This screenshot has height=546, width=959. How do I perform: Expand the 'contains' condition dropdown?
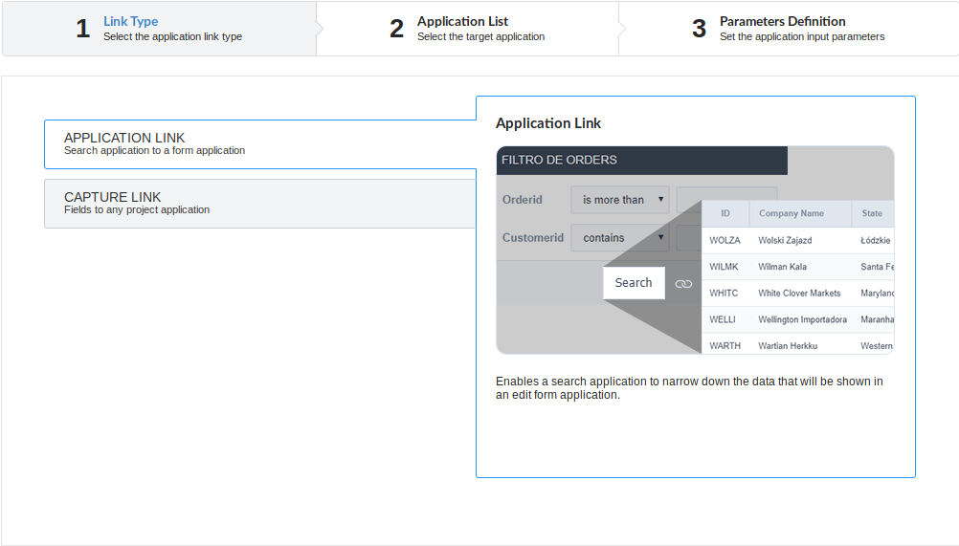point(660,237)
